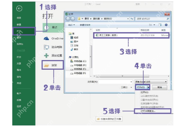This screenshot has width=186, height=127.
Task: Expand the view options dropdown arrow
Action: (154, 25)
